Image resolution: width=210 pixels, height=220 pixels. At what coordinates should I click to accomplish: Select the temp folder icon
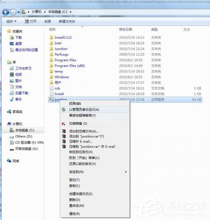click(x=52, y=71)
